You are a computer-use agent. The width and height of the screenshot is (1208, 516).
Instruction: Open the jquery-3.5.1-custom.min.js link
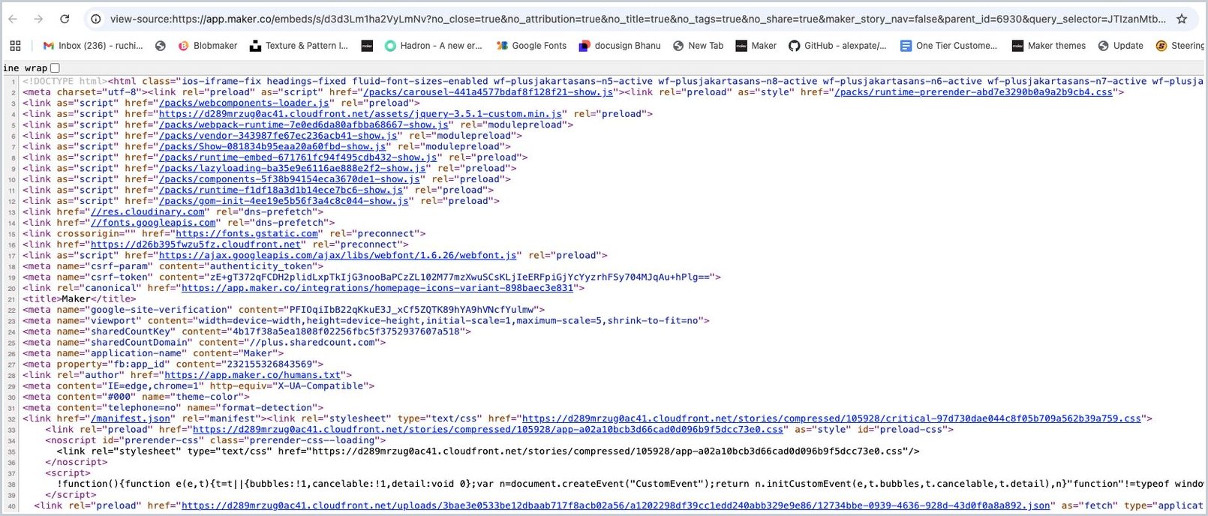click(x=361, y=114)
